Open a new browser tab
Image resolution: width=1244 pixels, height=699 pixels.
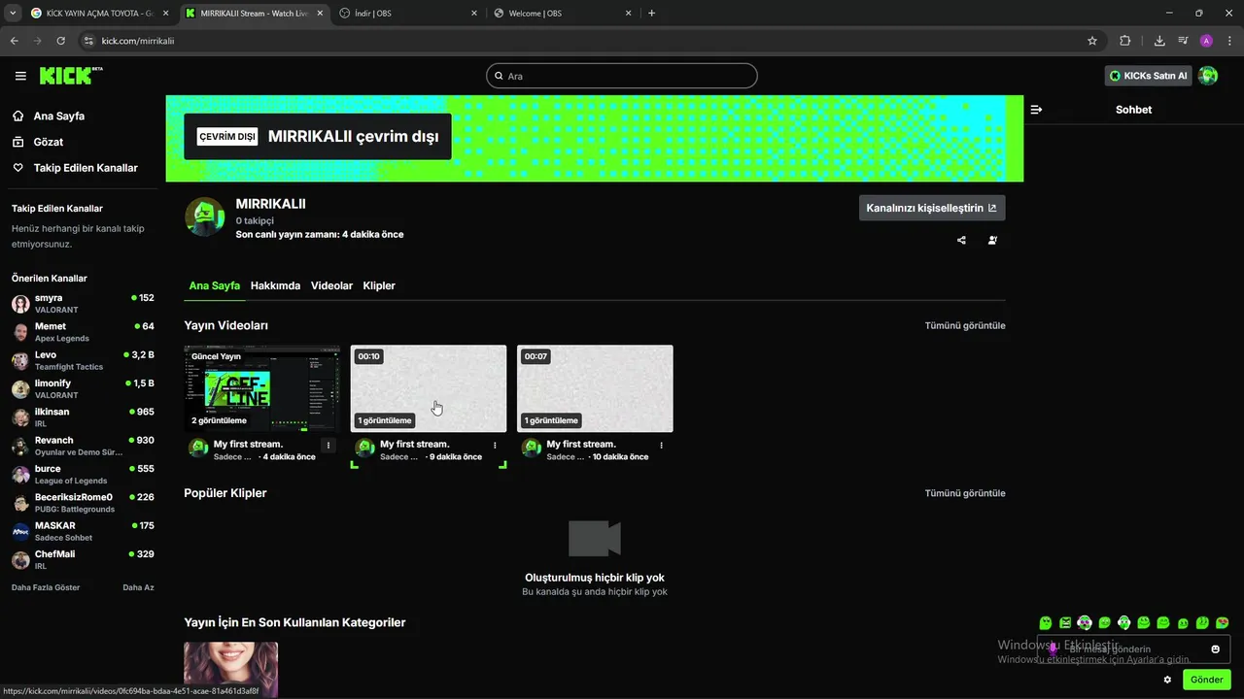(x=651, y=13)
